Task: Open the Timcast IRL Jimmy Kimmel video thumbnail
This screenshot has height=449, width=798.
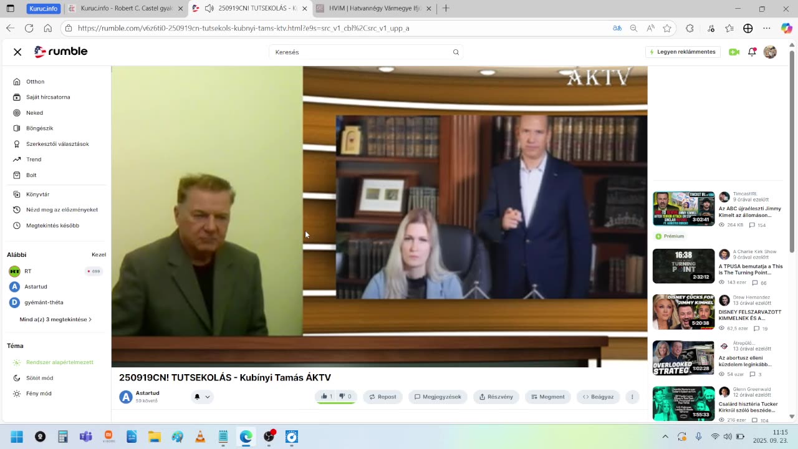Action: (684, 208)
